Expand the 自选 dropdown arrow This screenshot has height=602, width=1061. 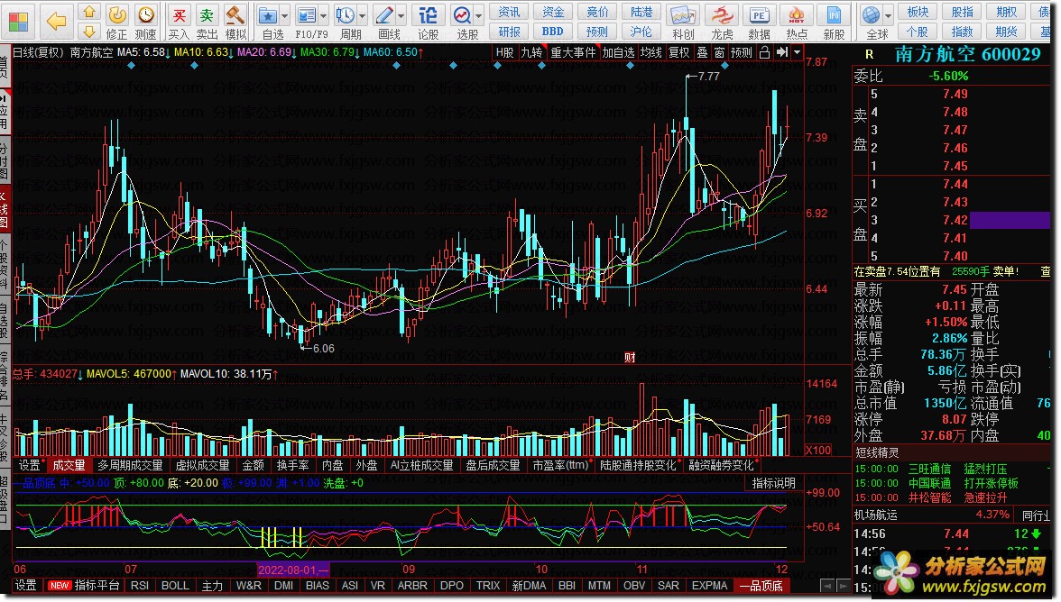point(284,16)
